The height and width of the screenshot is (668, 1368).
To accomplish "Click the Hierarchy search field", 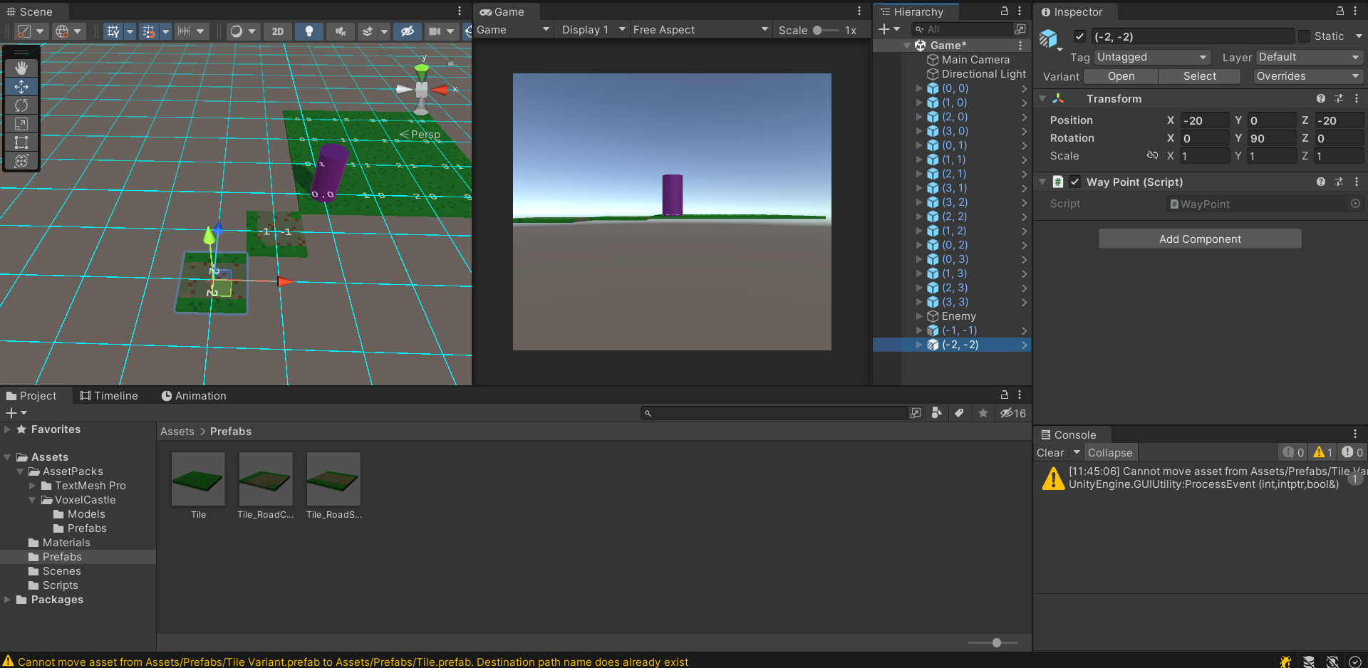I will pyautogui.click(x=963, y=29).
